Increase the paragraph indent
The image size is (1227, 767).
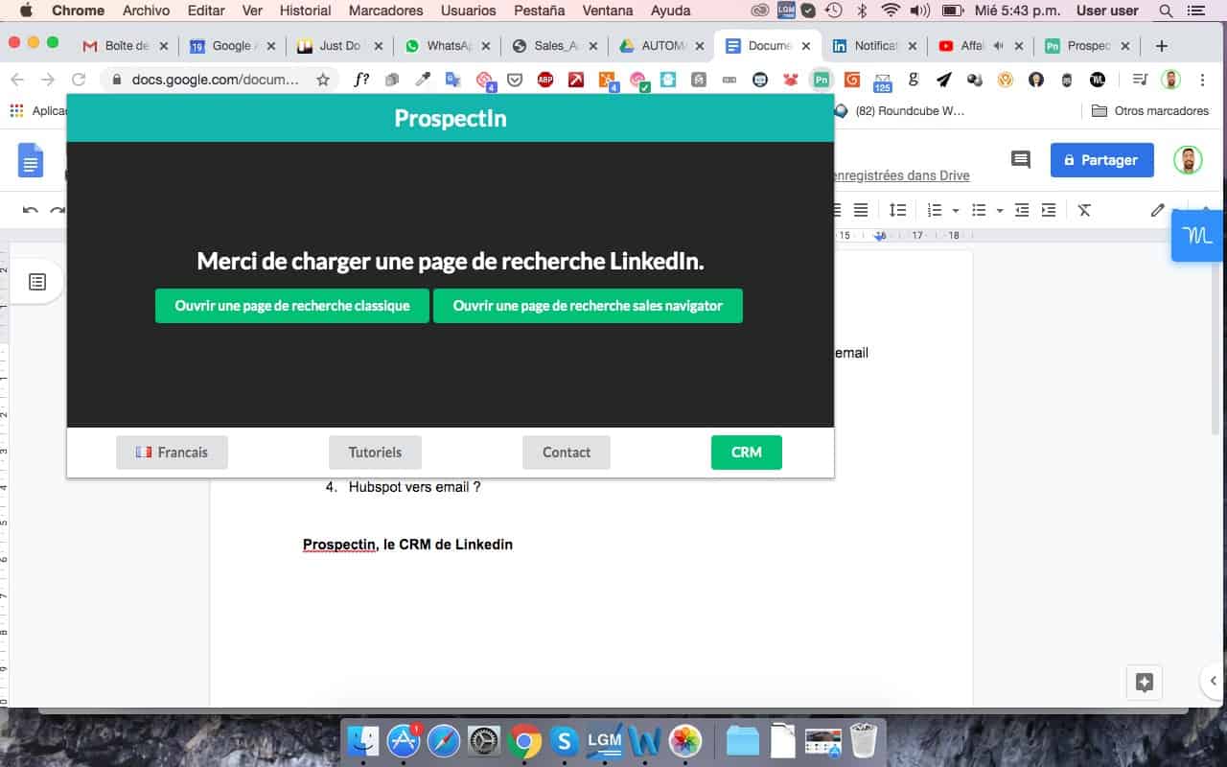point(1049,210)
